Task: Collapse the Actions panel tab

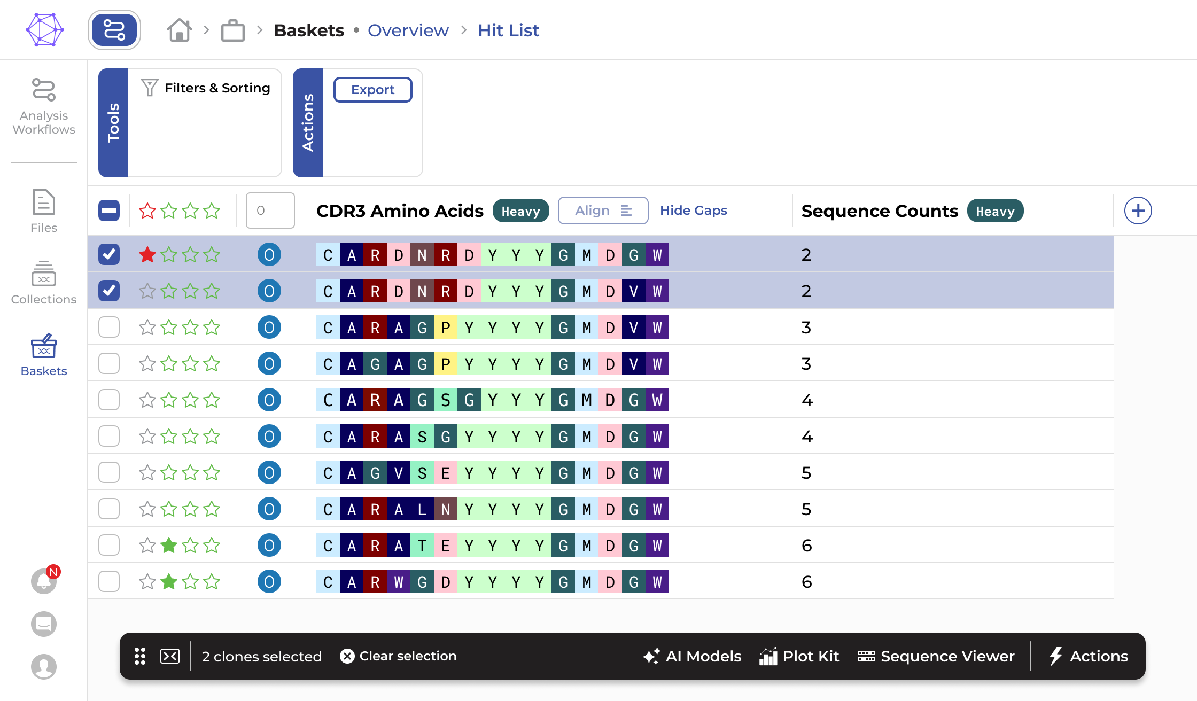Action: pos(308,123)
